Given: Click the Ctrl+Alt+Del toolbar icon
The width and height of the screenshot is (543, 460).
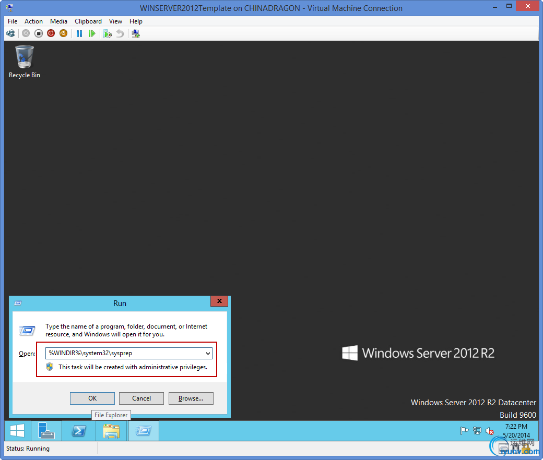Looking at the screenshot, I should point(11,33).
